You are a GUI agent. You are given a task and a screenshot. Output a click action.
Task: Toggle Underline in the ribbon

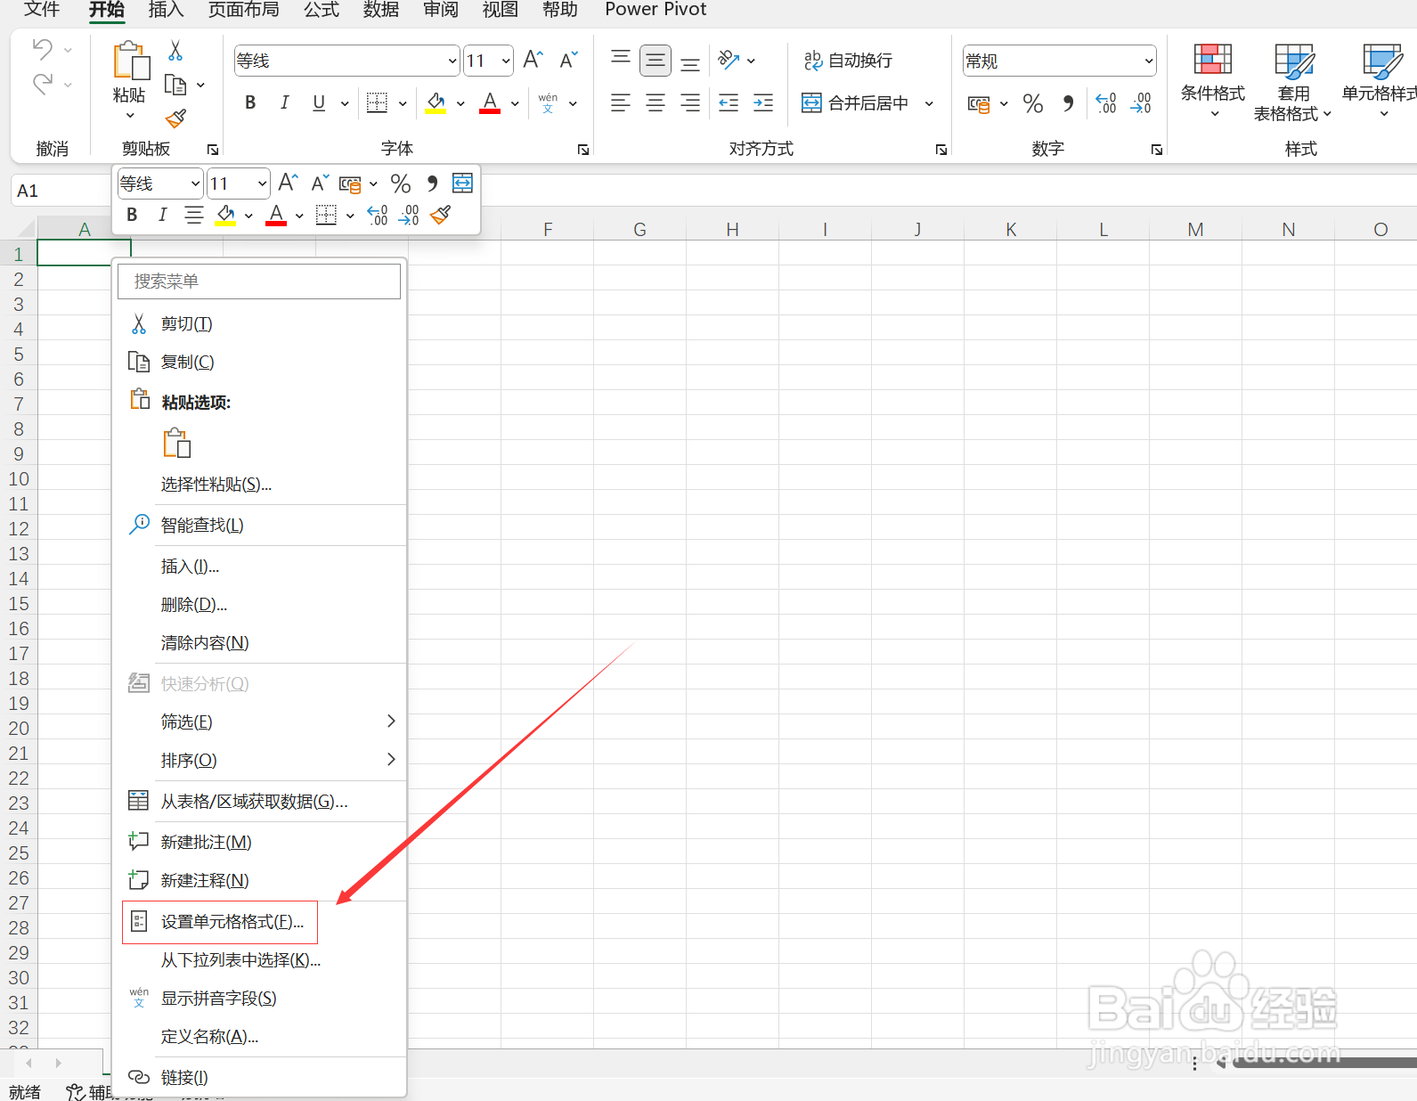pyautogui.click(x=319, y=103)
